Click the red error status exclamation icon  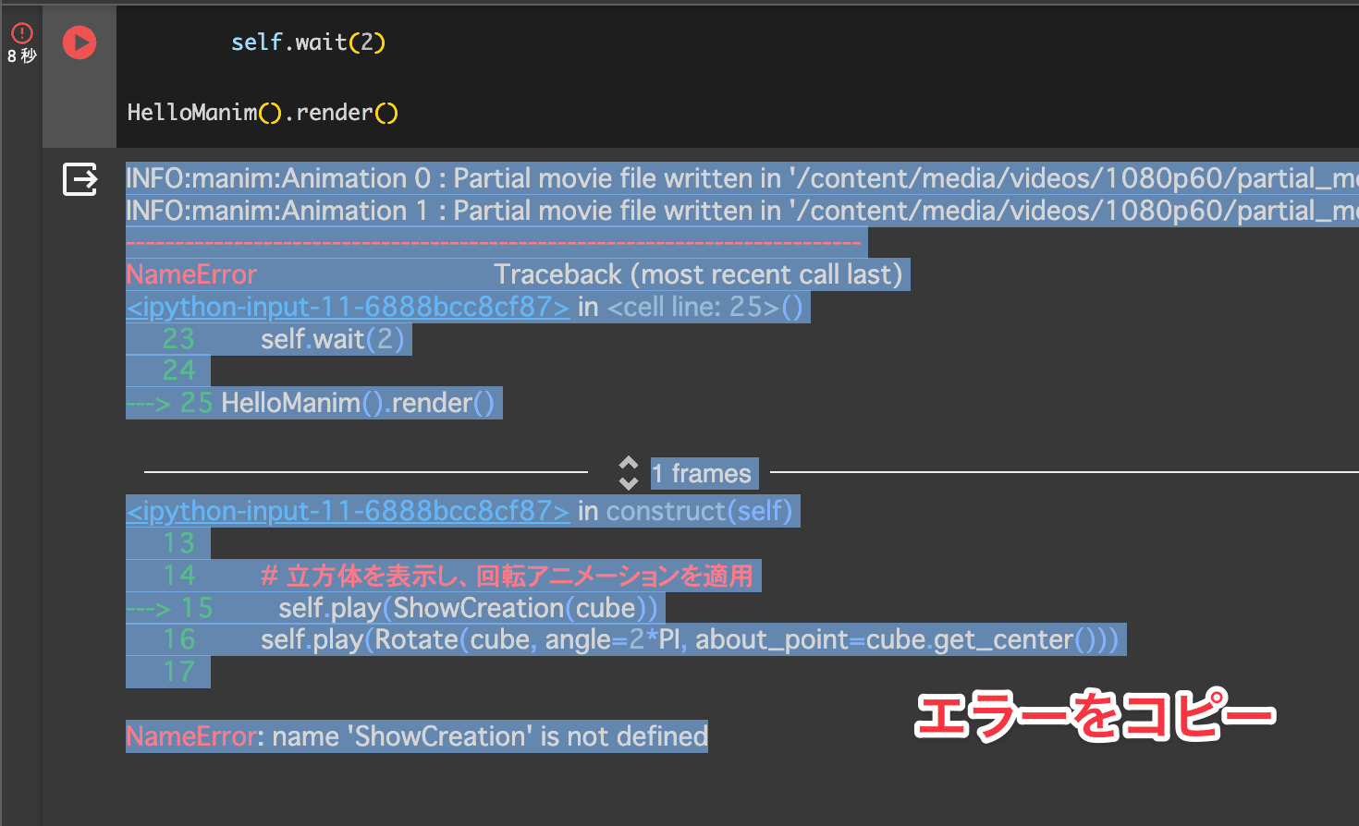click(x=21, y=33)
